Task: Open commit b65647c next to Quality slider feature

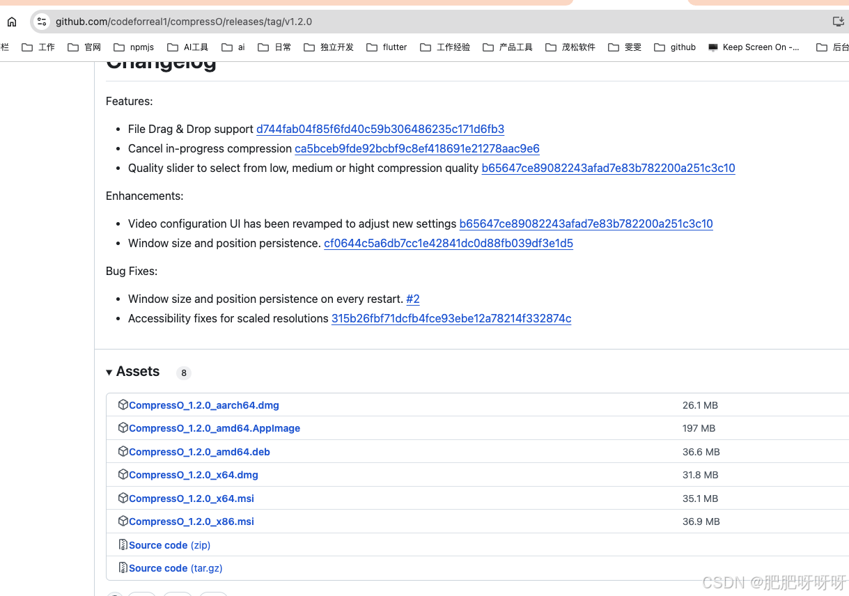Action: click(609, 168)
